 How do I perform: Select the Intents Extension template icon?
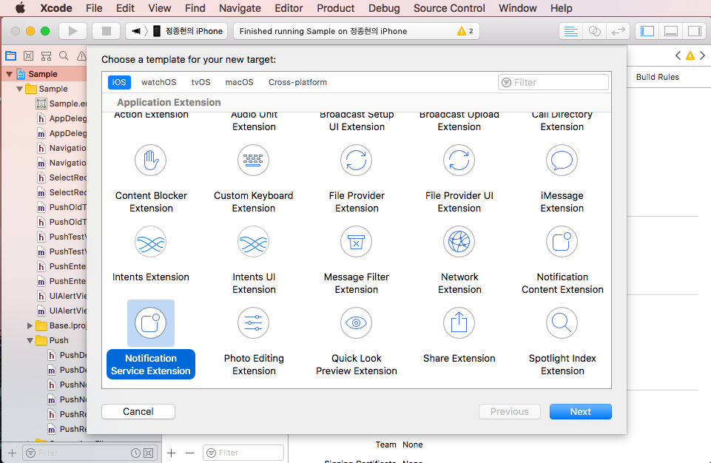150,242
